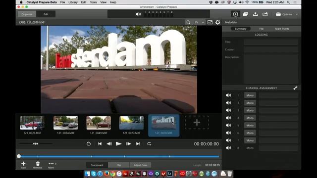Open Spotlight search in macOS menu bar
The height and width of the screenshot is (178, 317).
tap(288, 2)
